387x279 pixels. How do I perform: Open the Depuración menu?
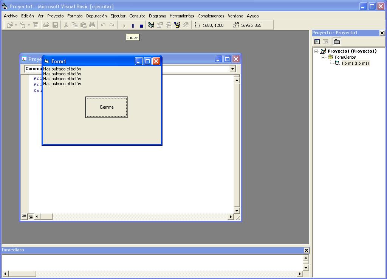96,16
